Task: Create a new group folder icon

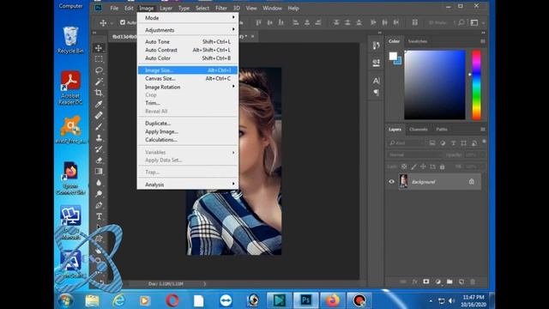Action: [449, 282]
